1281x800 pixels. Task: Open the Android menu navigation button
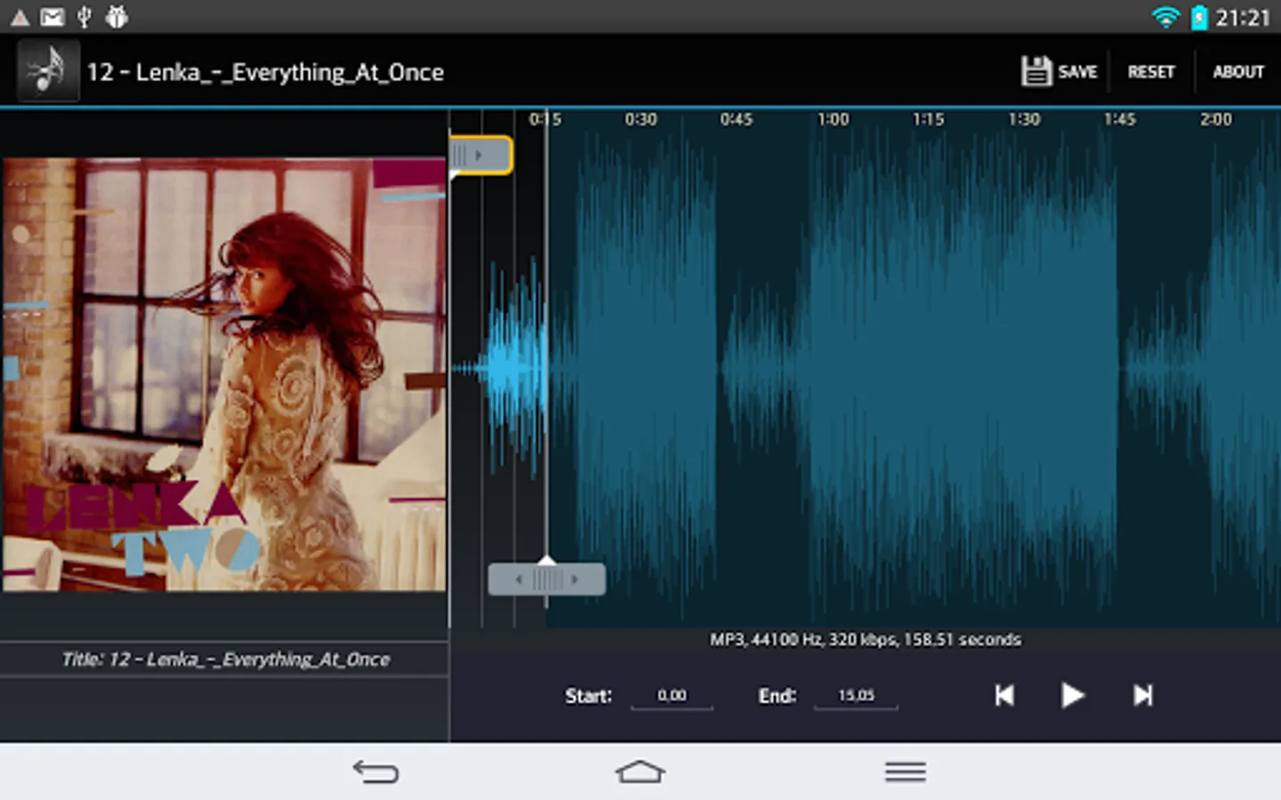(x=906, y=772)
